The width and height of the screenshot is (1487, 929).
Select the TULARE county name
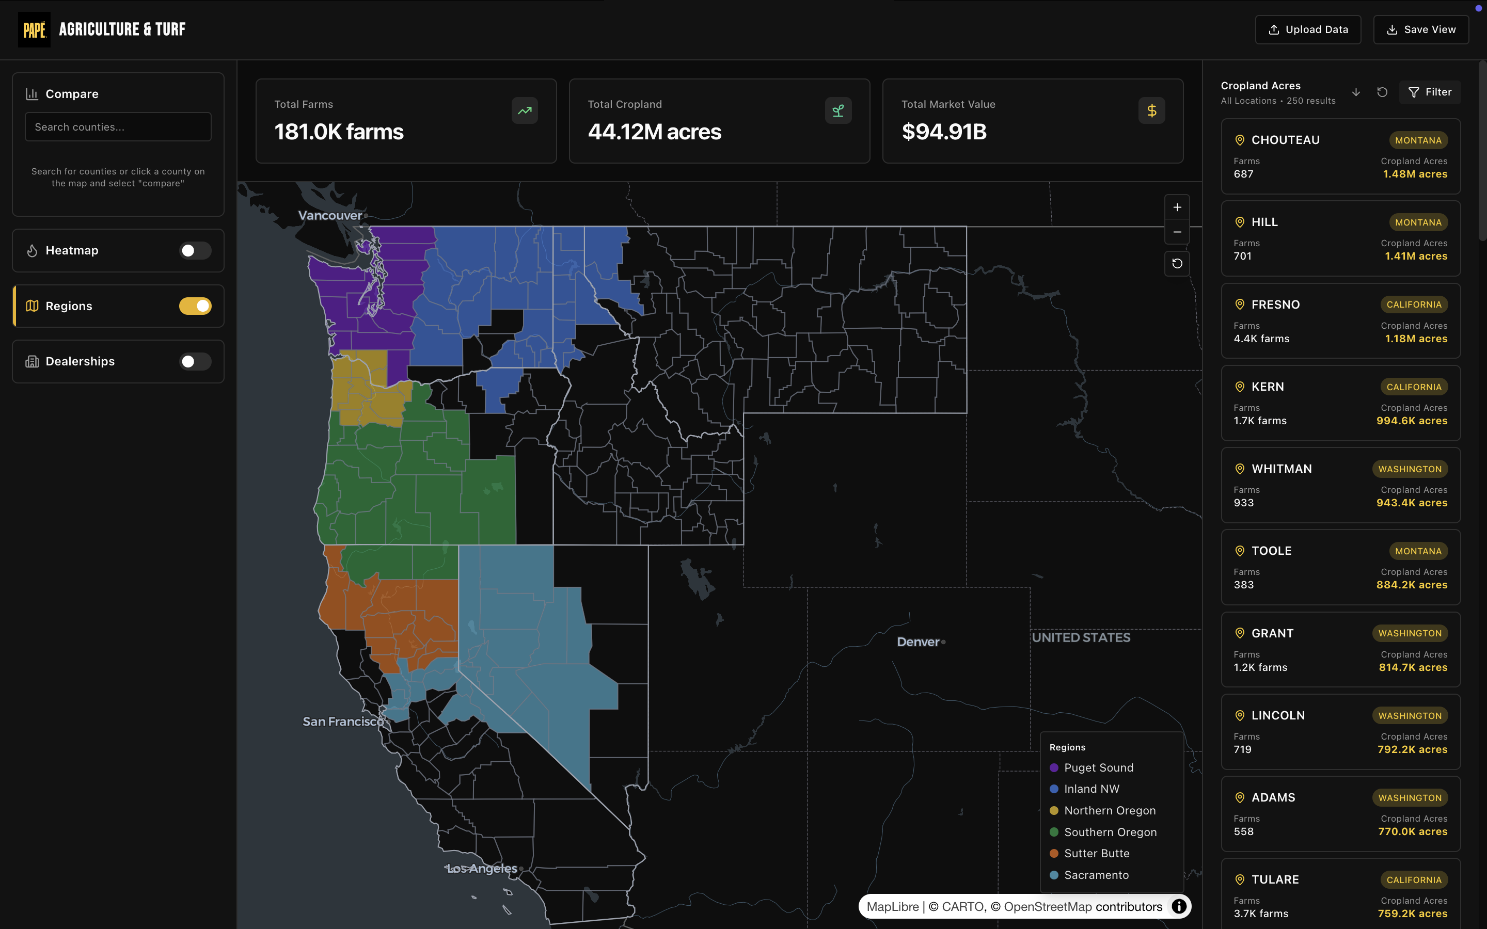click(1275, 880)
